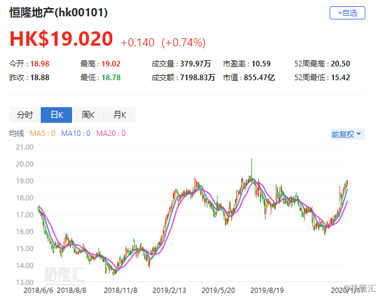Click the MA20 indicator label

[111, 133]
